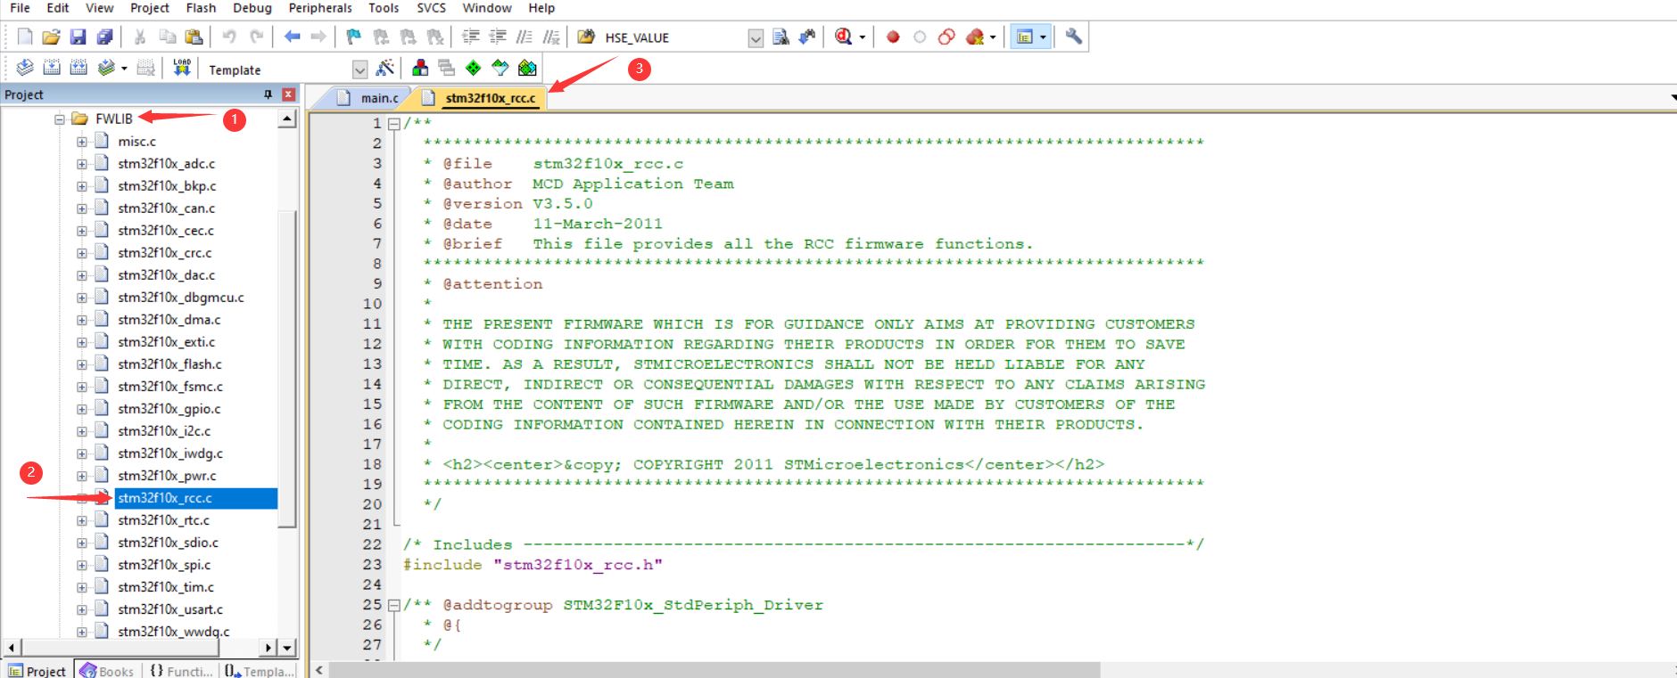Switch to the Books tab at the bottom
This screenshot has width=1677, height=678.
tap(107, 671)
